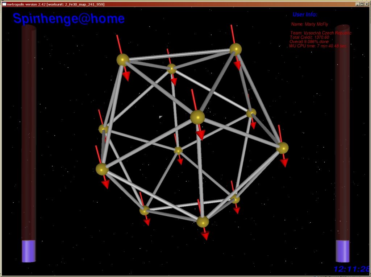Click the metropolis window icon in title bar
The height and width of the screenshot is (277, 371).
4,4
